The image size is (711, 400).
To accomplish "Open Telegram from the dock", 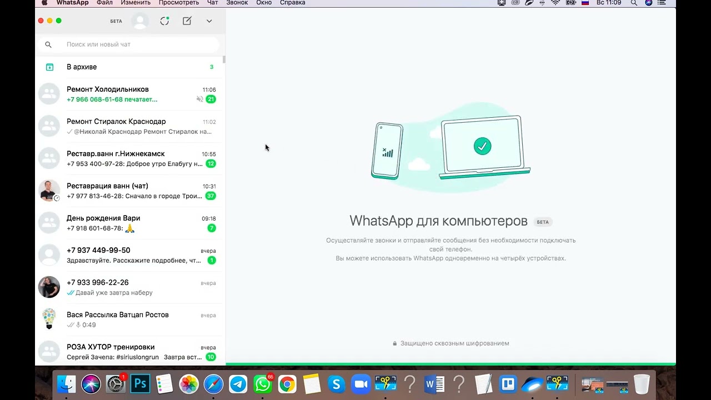I will (x=238, y=384).
